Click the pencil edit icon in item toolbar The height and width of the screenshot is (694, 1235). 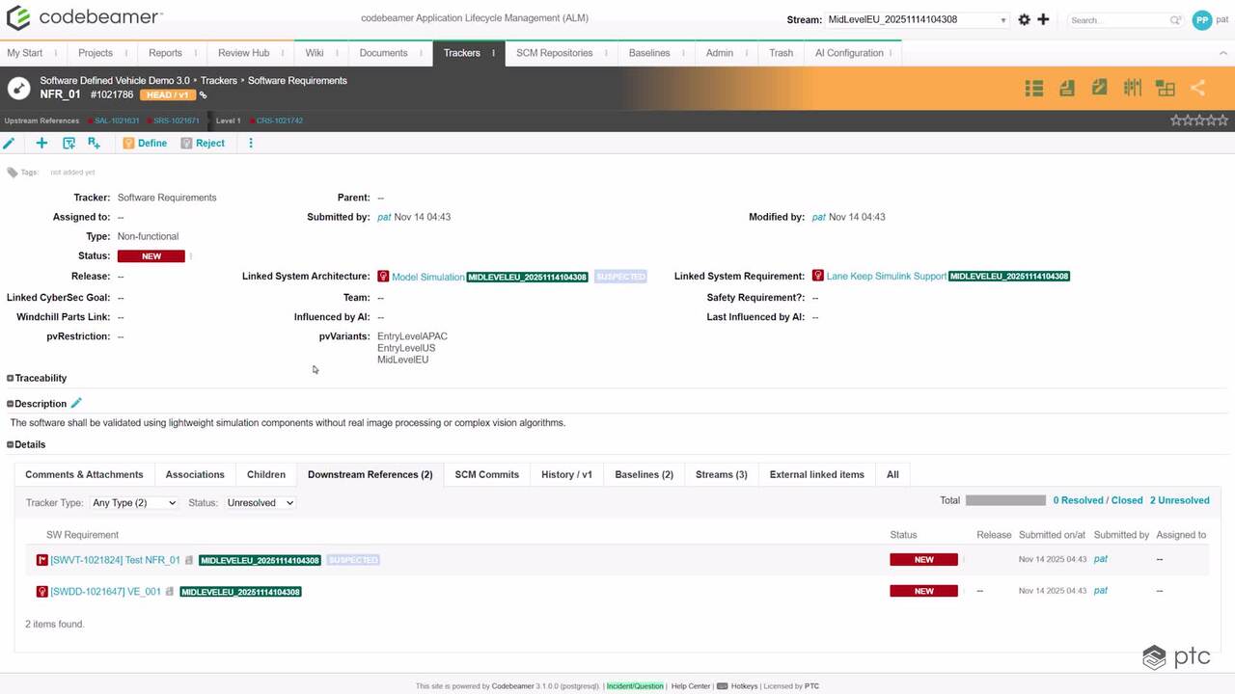coord(10,143)
